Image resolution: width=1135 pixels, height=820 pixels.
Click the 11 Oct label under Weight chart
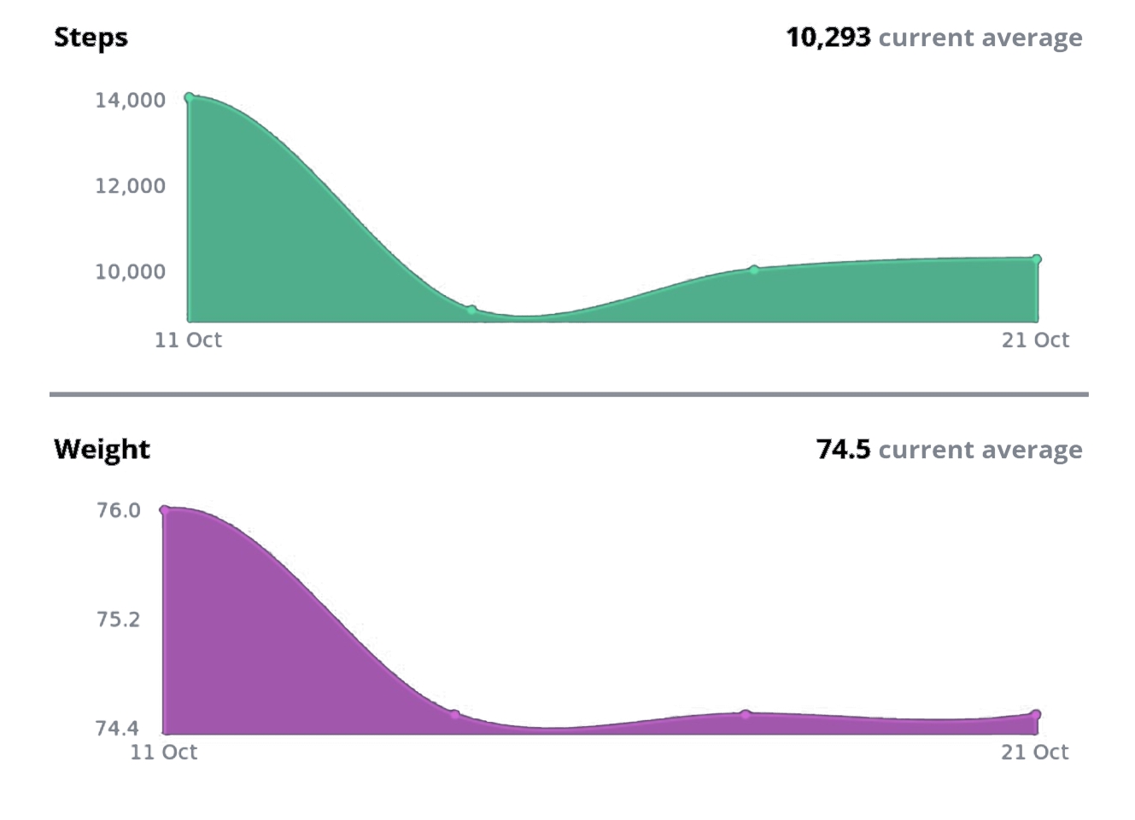(163, 752)
